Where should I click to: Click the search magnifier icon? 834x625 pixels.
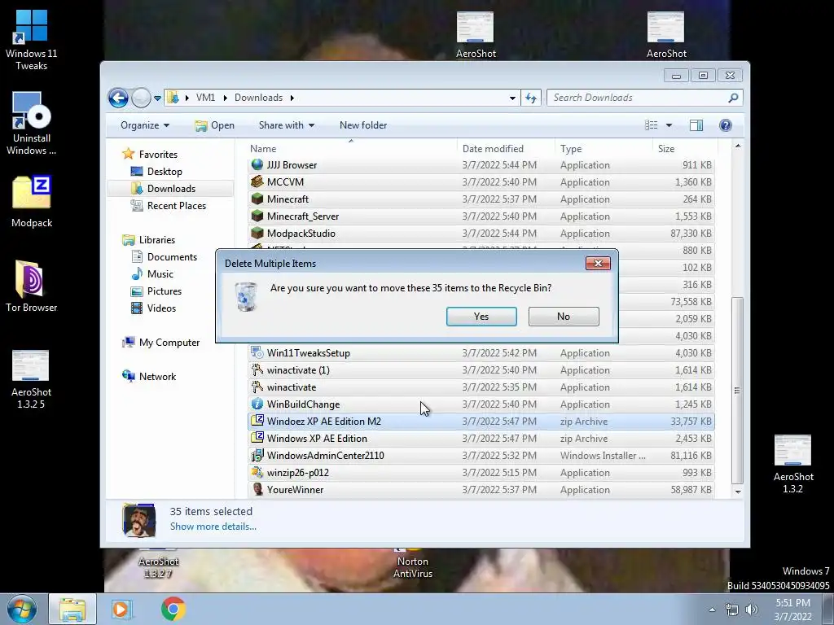click(734, 98)
